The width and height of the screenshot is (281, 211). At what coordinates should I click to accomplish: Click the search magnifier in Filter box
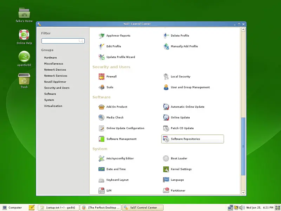click(x=81, y=41)
